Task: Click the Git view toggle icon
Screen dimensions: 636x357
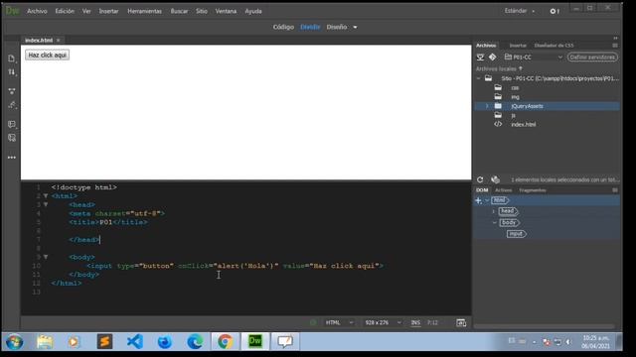Action: pyautogui.click(x=493, y=58)
